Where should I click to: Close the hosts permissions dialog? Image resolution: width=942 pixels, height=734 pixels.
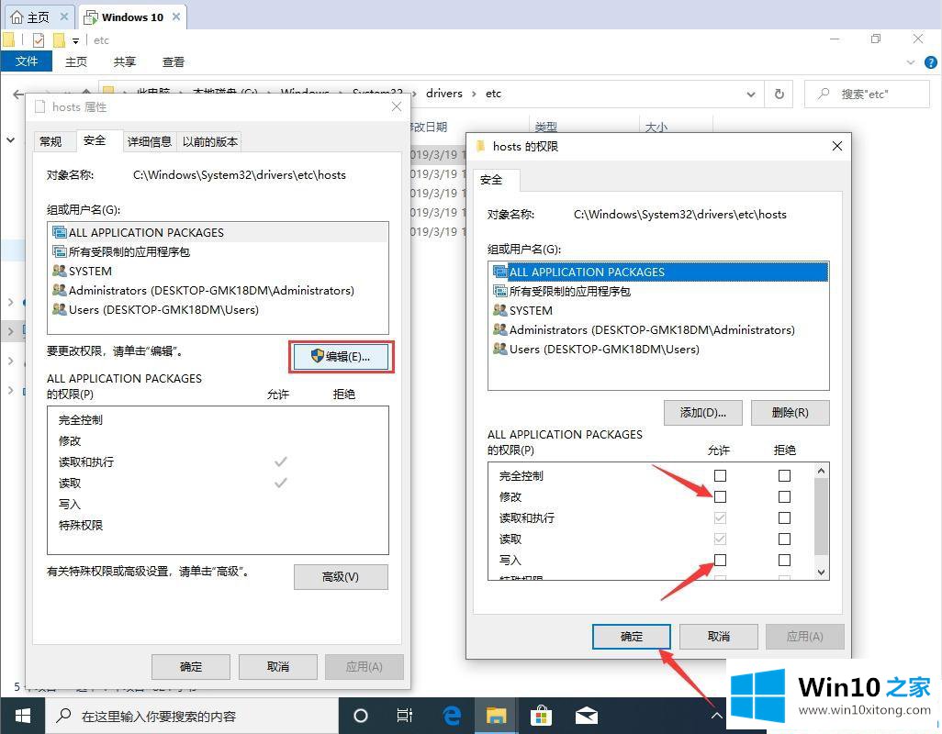[836, 147]
